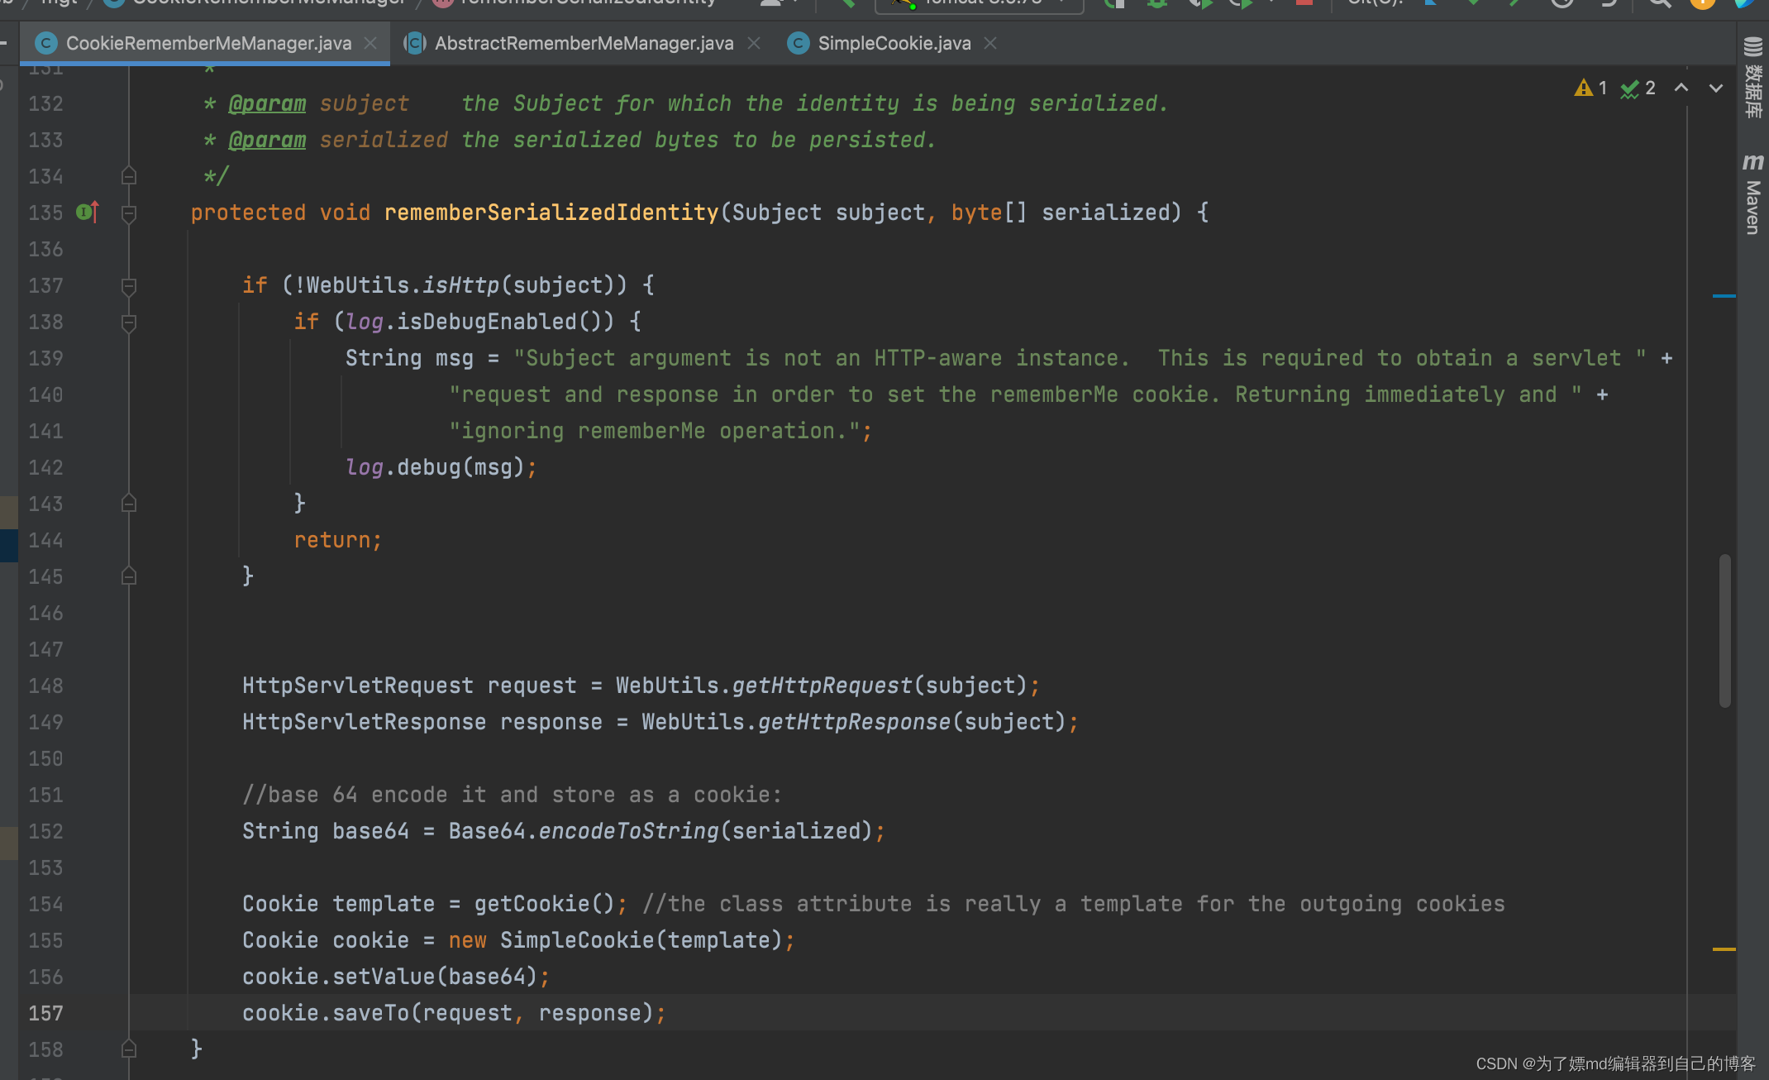This screenshot has width=1769, height=1080.
Task: Close the AbstractRememberMeManager.java tab
Action: [754, 43]
